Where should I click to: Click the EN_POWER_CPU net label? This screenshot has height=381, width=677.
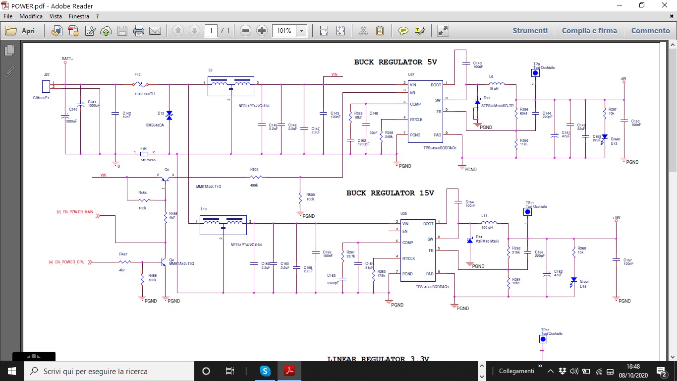pyautogui.click(x=69, y=261)
